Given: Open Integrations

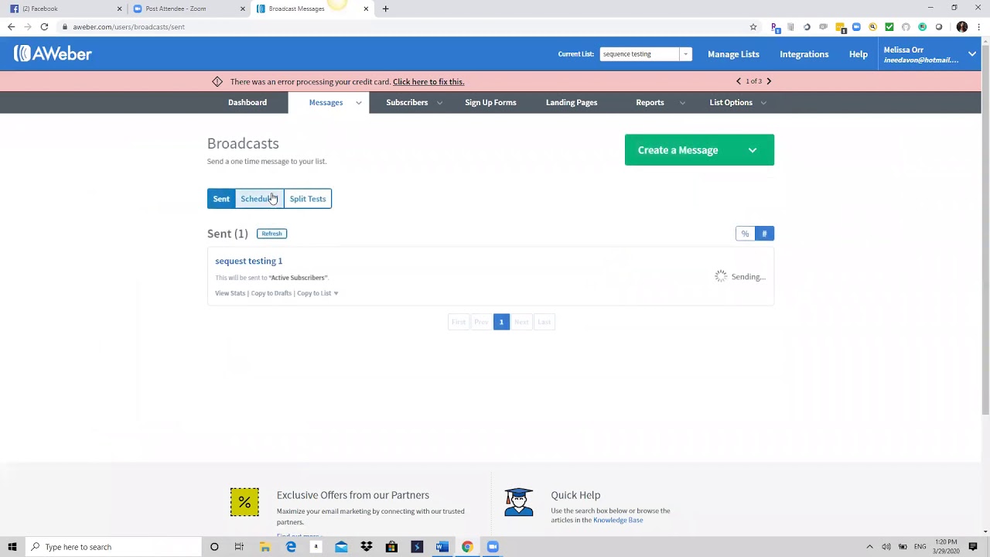Looking at the screenshot, I should coord(804,54).
